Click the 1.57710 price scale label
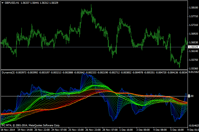The height and width of the screenshot is (132, 199). [193, 16]
